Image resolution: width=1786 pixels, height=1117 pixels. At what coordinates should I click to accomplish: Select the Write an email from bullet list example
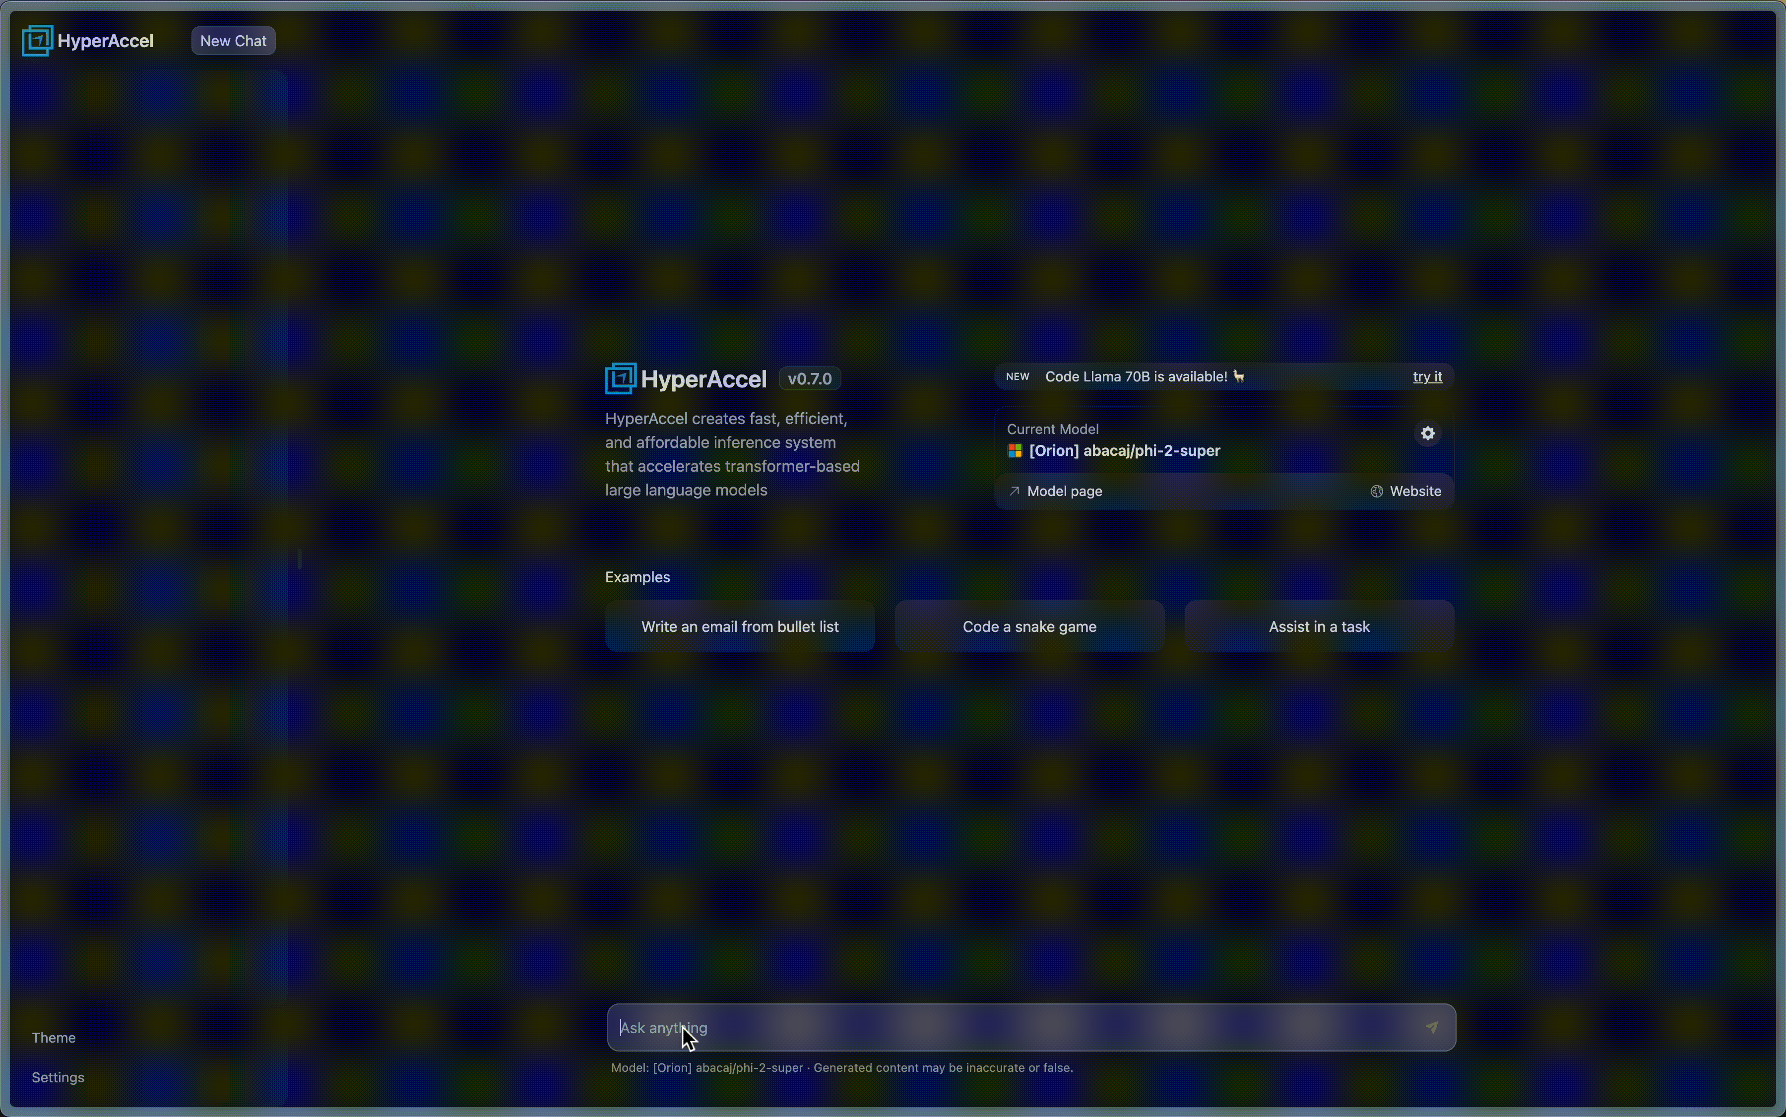point(740,626)
